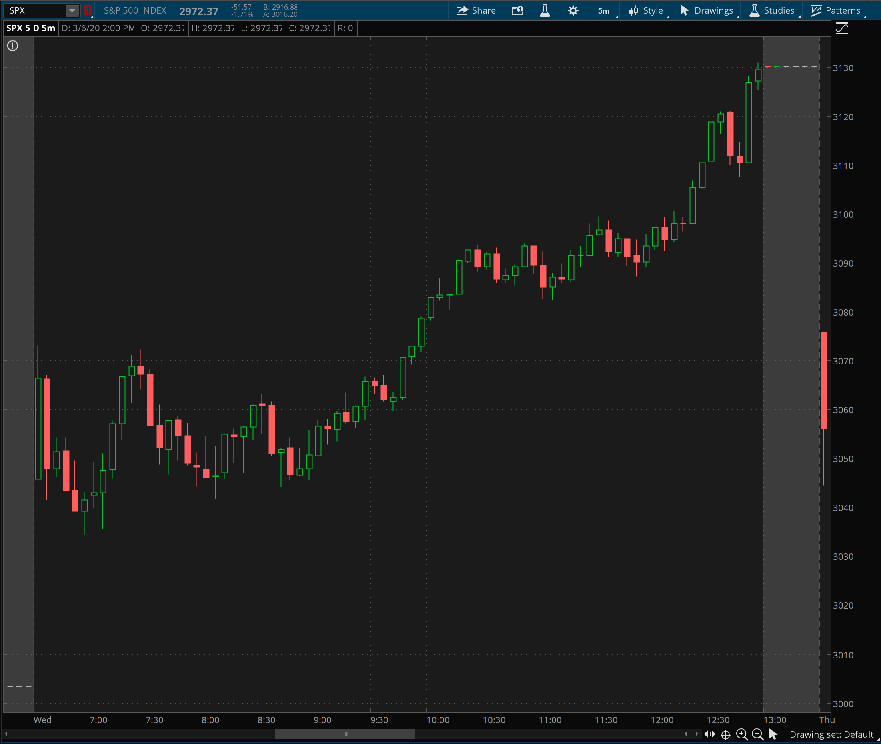Click the zoom in magnifier icon
Image resolution: width=881 pixels, height=744 pixels.
click(741, 735)
